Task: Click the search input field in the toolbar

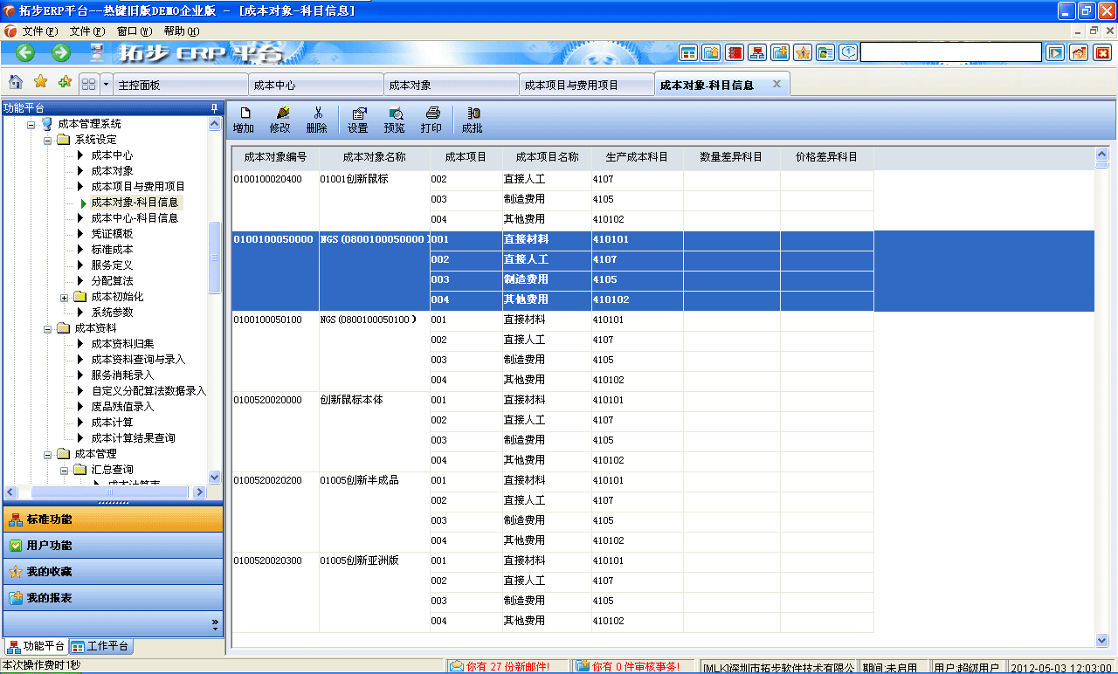Action: tap(950, 52)
